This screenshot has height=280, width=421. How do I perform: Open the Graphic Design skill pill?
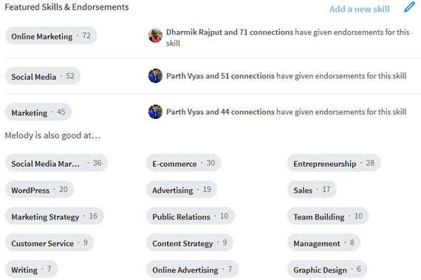(x=327, y=269)
